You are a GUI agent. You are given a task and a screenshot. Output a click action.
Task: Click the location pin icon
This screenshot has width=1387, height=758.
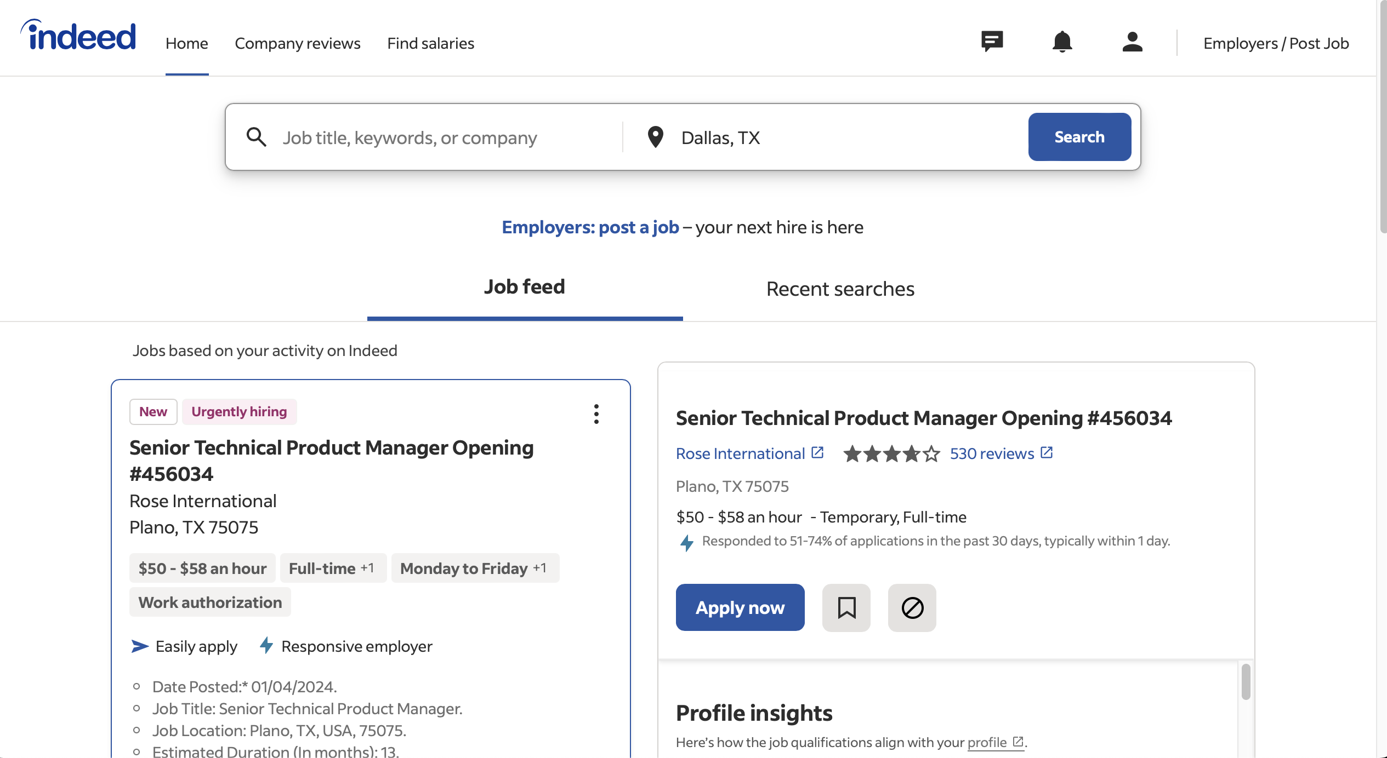point(655,137)
